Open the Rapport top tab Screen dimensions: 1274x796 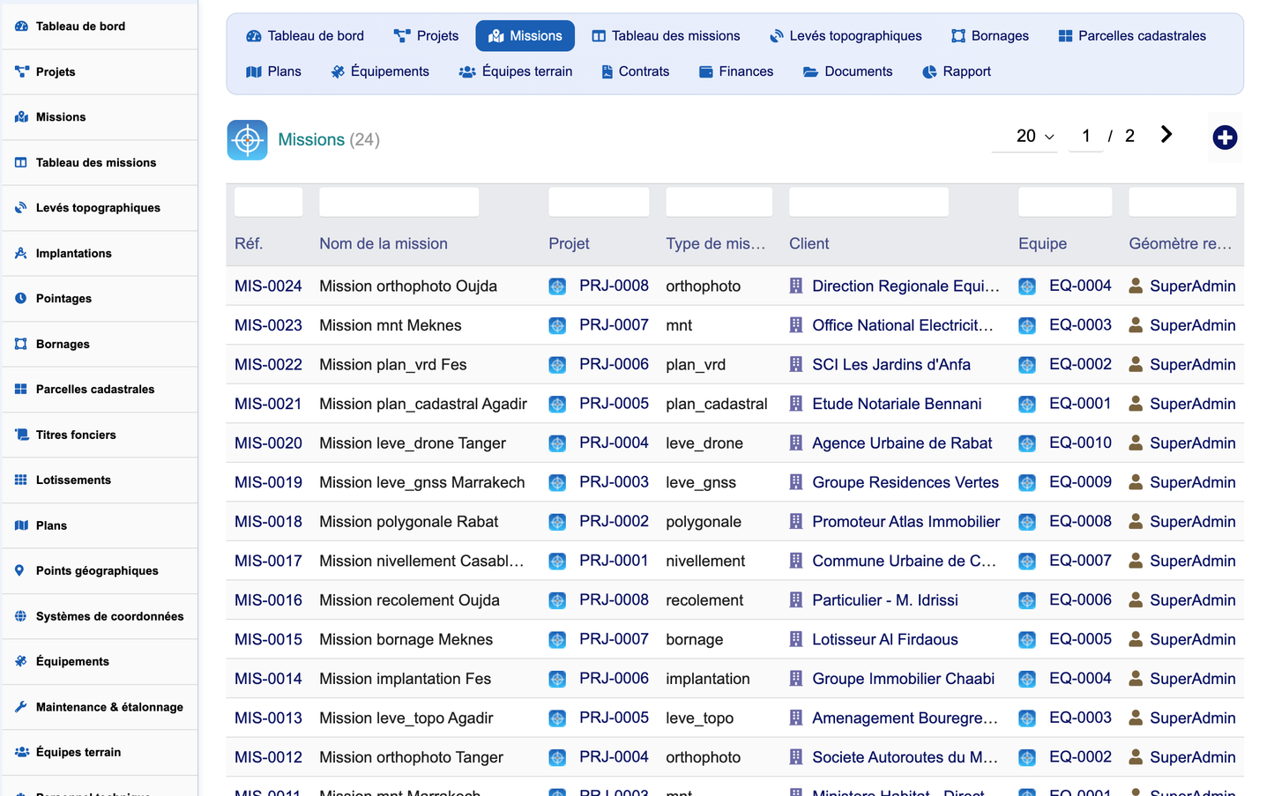(x=957, y=71)
